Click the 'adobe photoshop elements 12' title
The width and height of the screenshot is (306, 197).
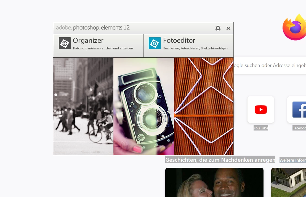tap(93, 28)
